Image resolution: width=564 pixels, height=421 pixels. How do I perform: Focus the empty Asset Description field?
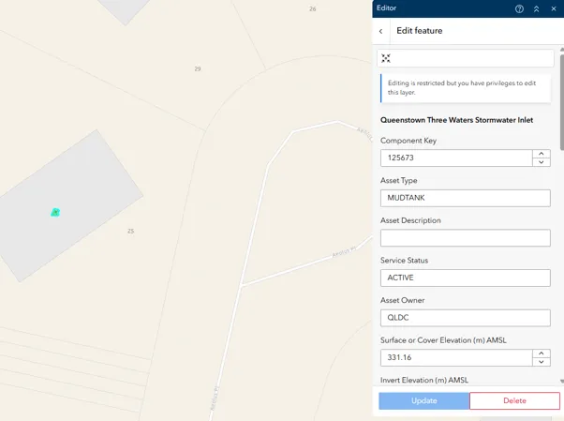(466, 238)
